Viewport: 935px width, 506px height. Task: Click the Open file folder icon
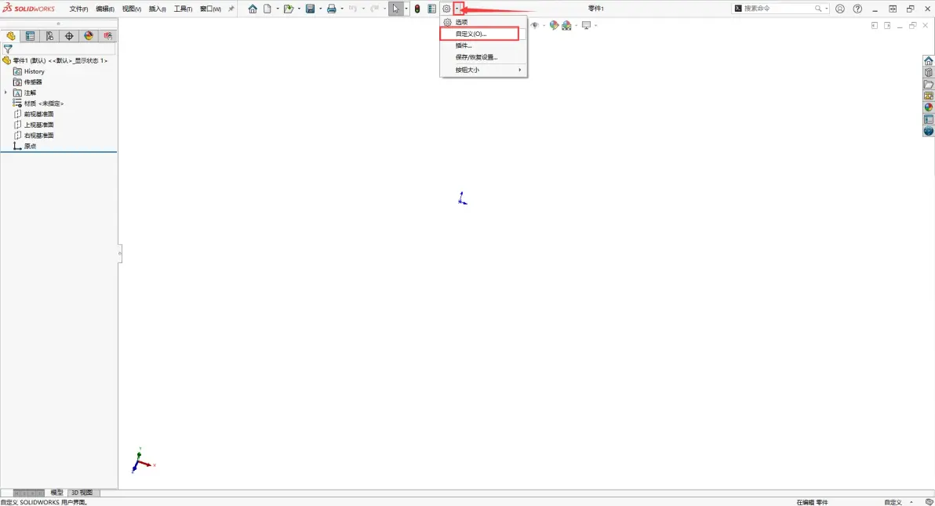click(289, 9)
